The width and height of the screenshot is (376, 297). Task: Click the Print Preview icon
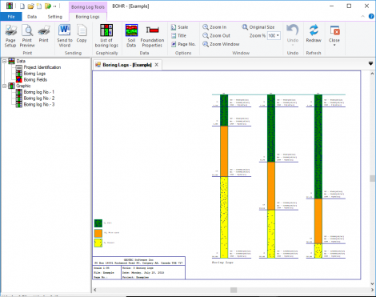pyautogui.click(x=27, y=36)
